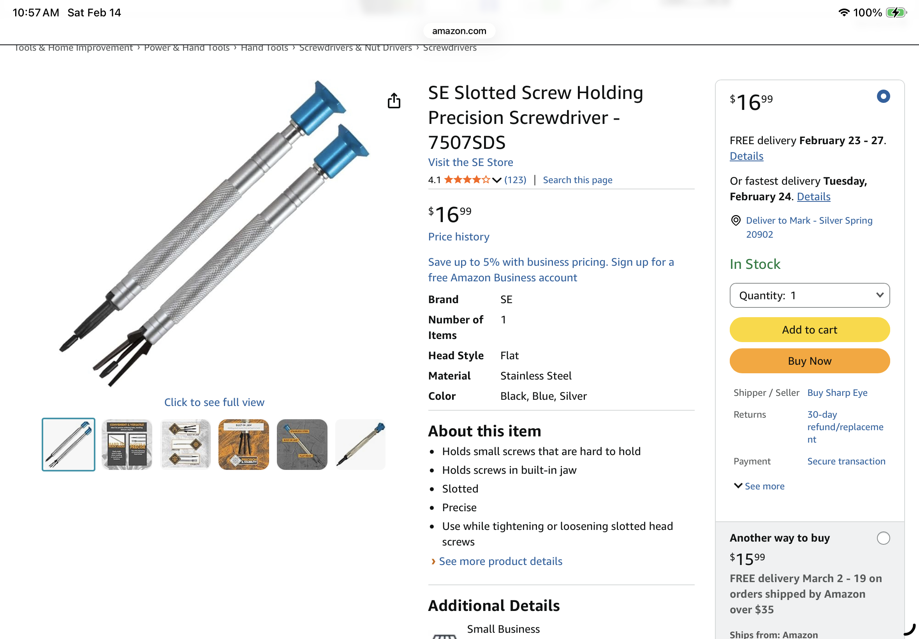
Task: Open Hand Tools breadcrumb category
Action: point(264,48)
